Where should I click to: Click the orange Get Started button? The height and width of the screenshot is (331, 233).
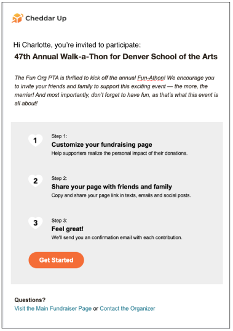pyautogui.click(x=56, y=260)
